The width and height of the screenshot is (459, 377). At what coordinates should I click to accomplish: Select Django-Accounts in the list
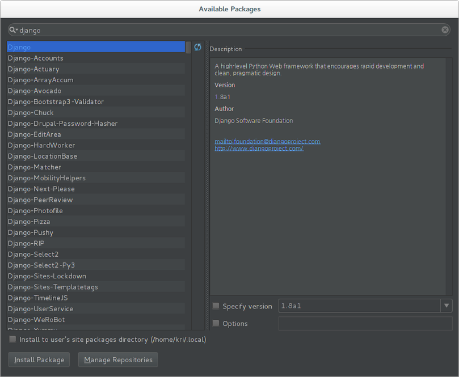point(96,58)
